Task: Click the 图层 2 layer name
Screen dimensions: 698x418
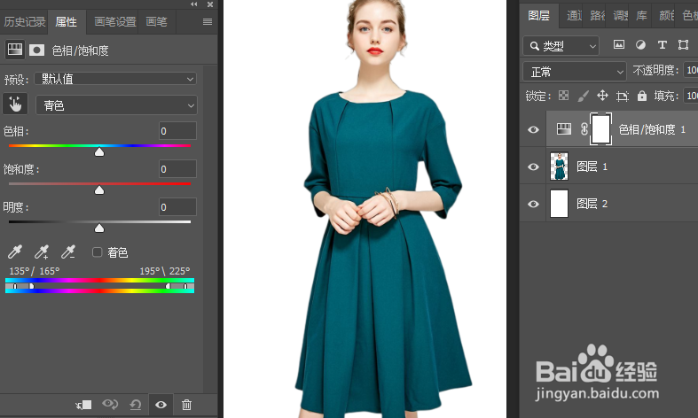Action: click(592, 204)
